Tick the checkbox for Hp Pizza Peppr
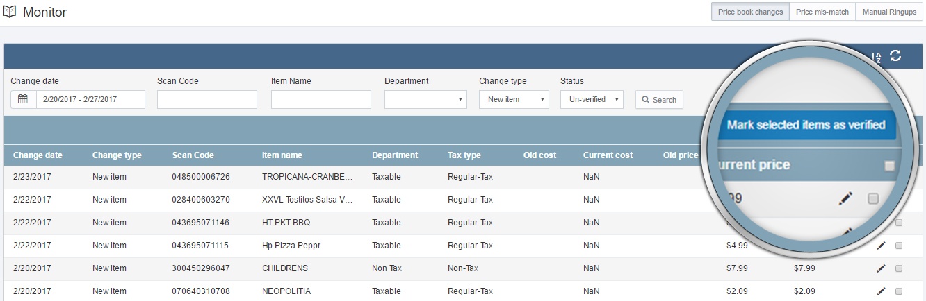This screenshot has width=926, height=301. tap(899, 246)
